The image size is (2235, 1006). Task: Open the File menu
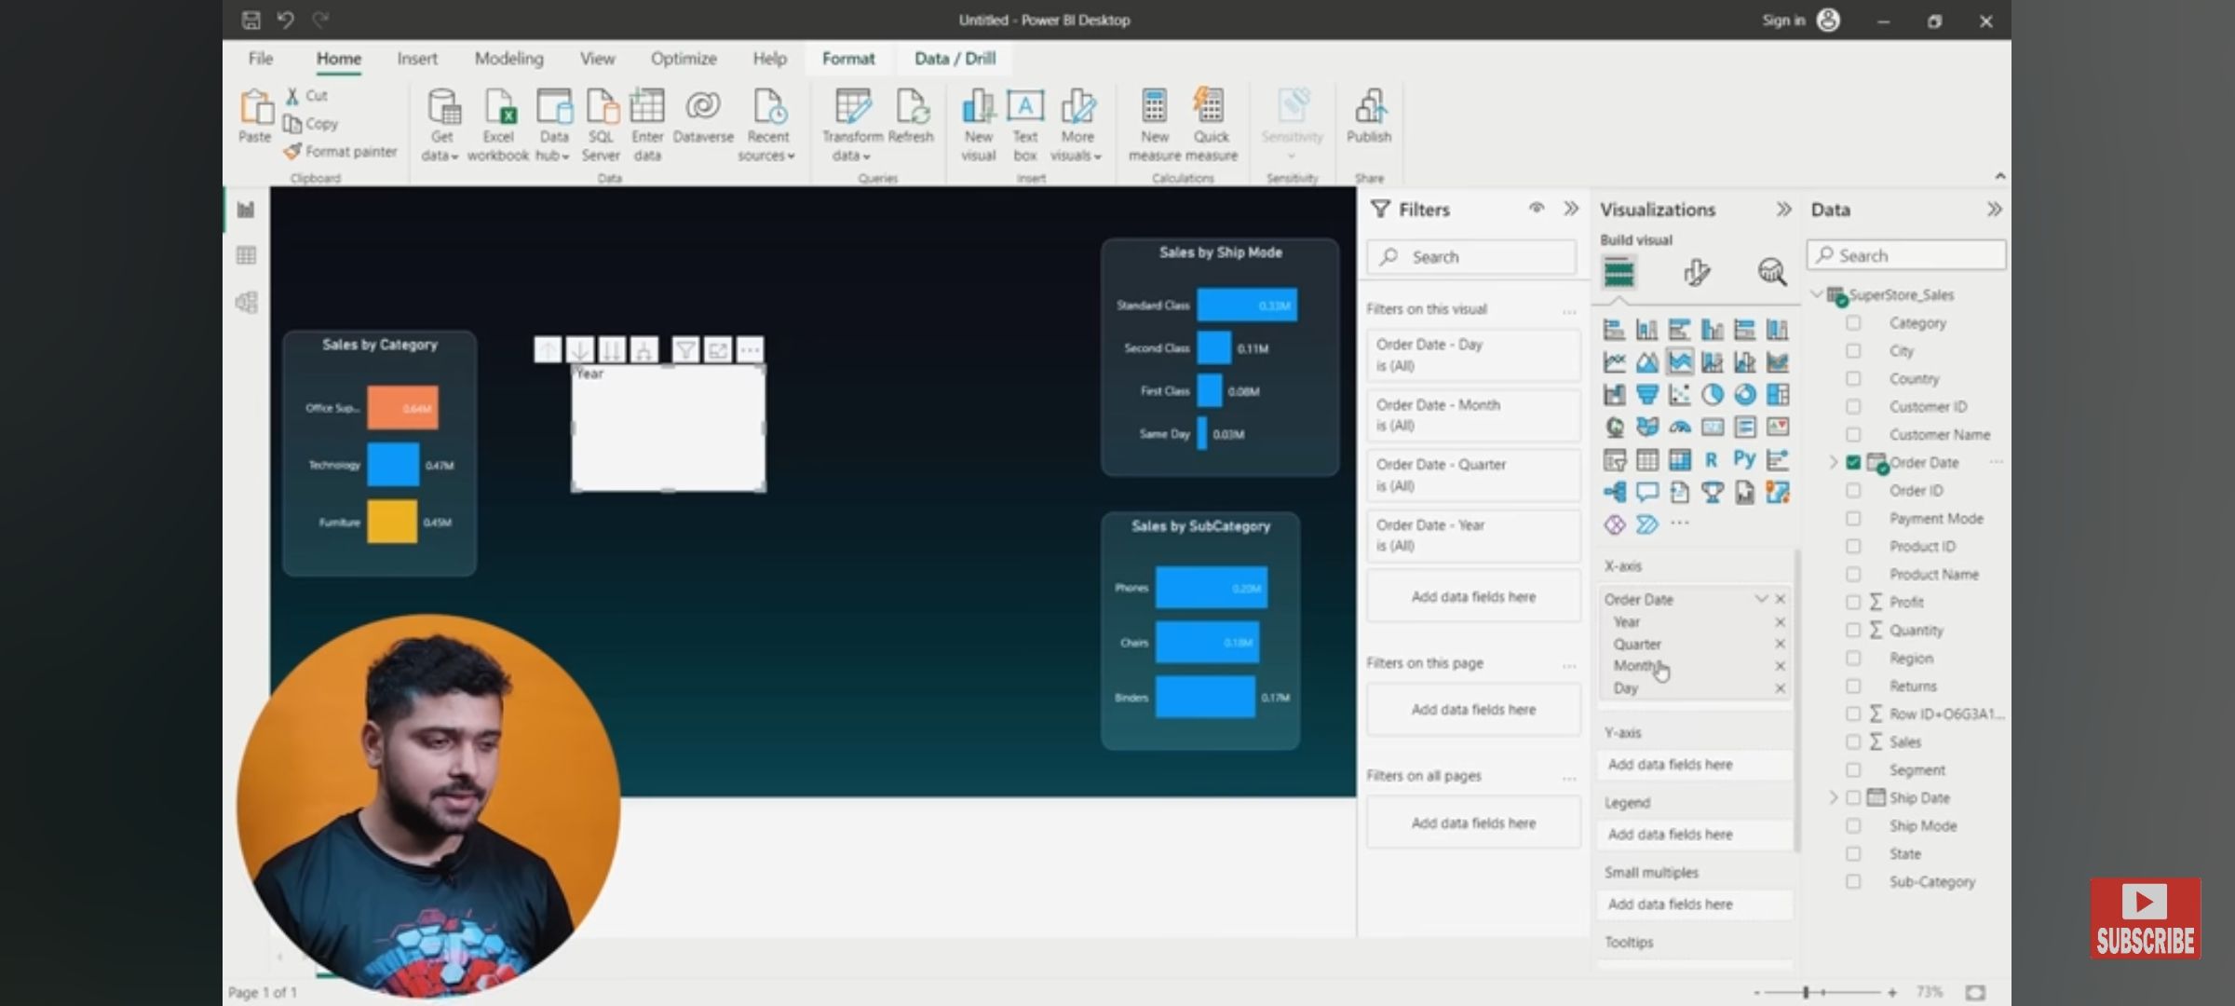point(261,59)
